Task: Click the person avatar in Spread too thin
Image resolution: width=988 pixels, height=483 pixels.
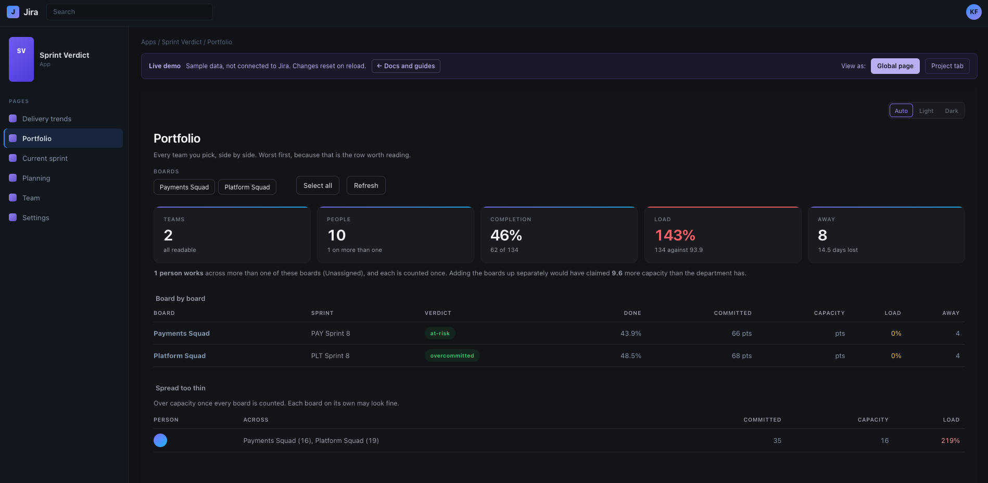Action: click(x=160, y=440)
